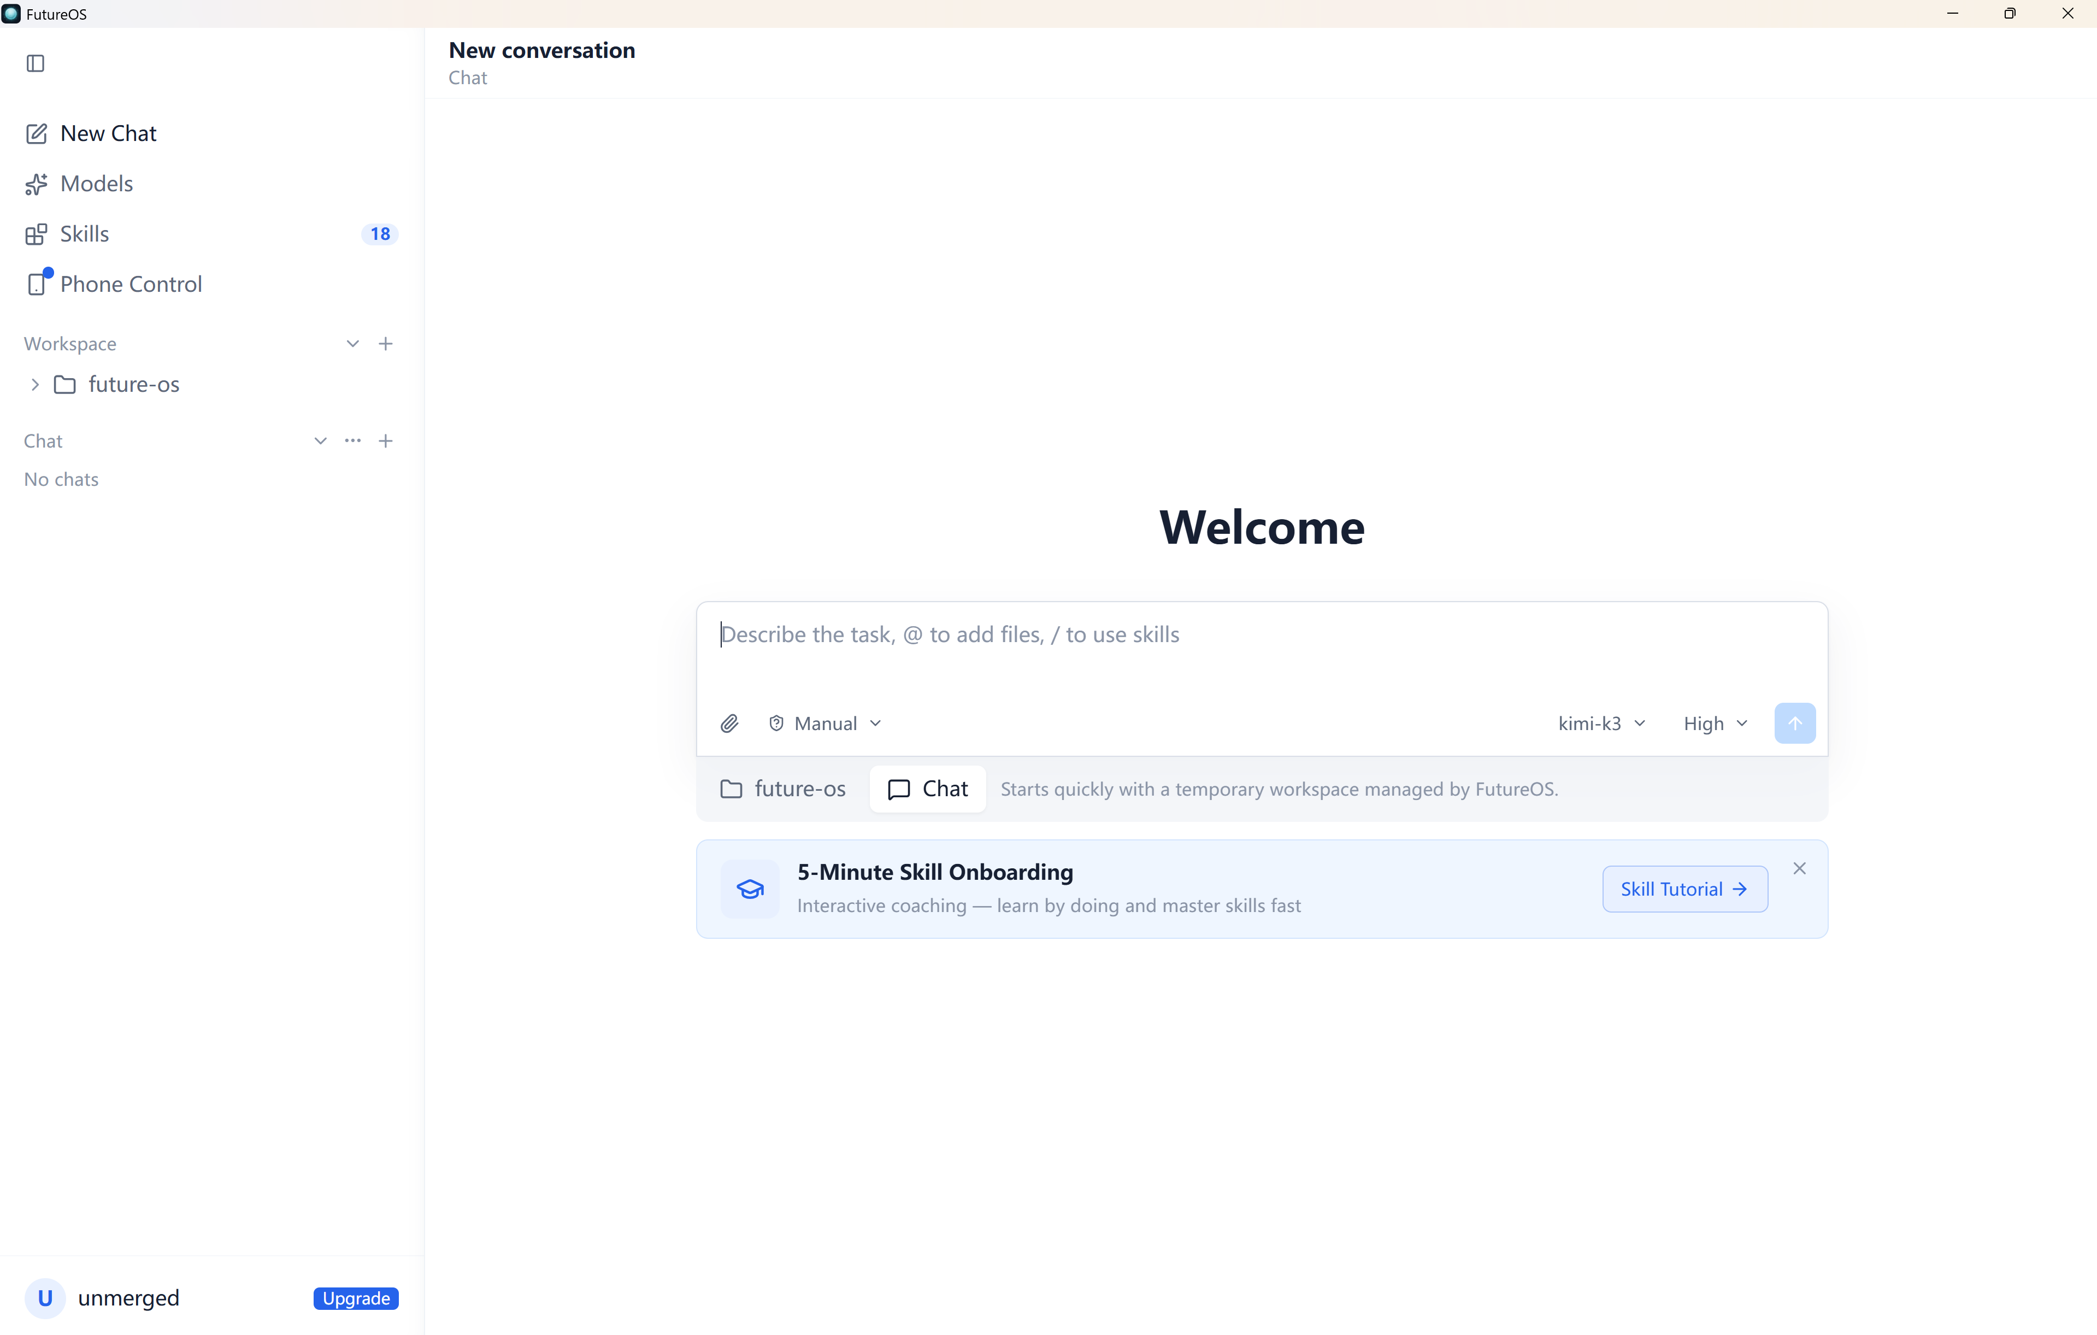Restore down the FutureOS window
The image size is (2097, 1335).
tap(2010, 14)
